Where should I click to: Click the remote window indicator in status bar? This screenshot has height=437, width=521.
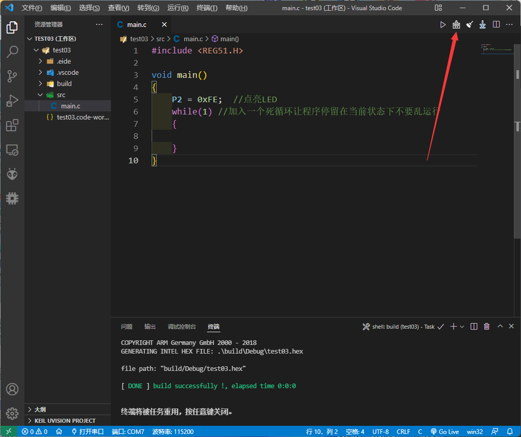click(x=9, y=431)
